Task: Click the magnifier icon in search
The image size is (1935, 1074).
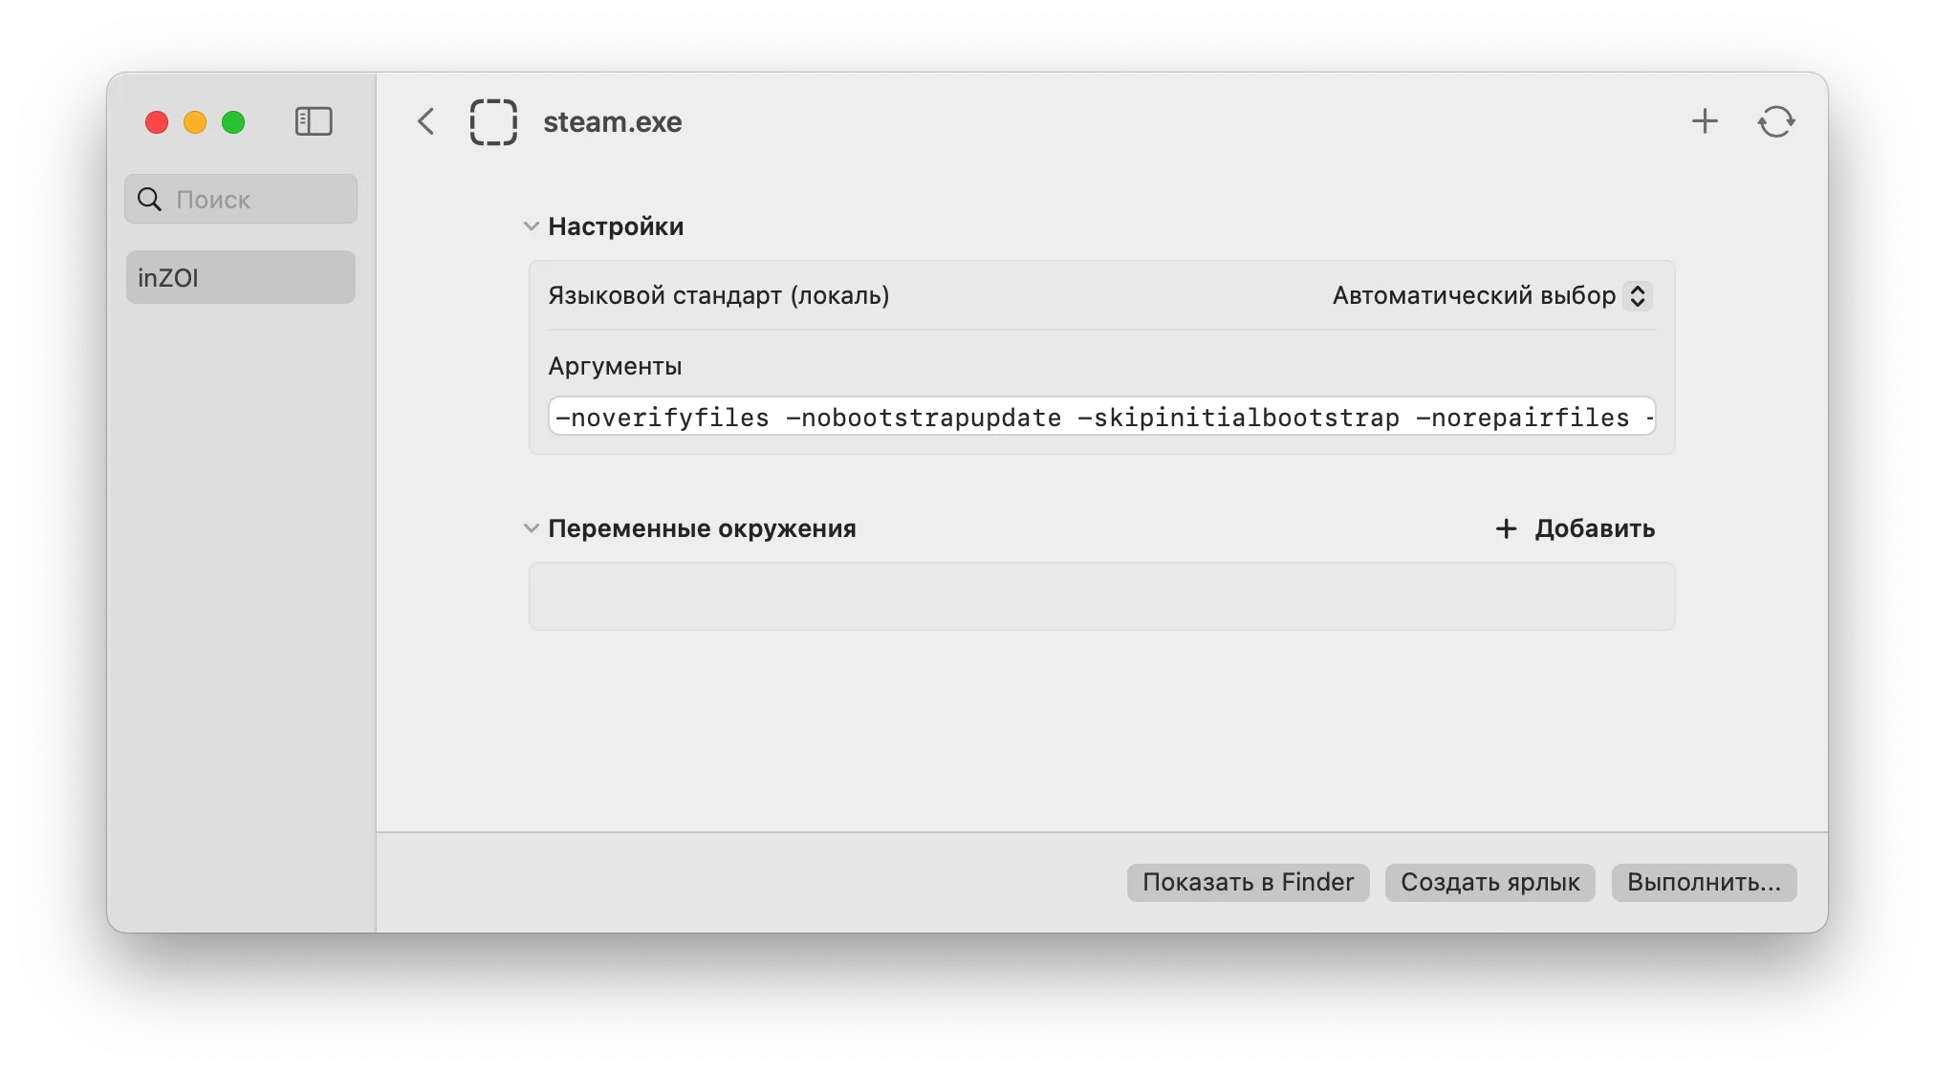Action: point(150,199)
